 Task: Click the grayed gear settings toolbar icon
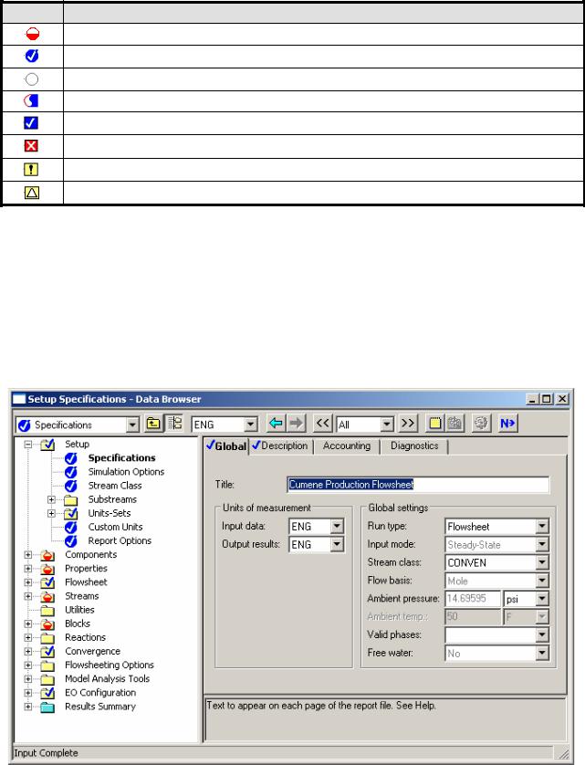[x=481, y=423]
